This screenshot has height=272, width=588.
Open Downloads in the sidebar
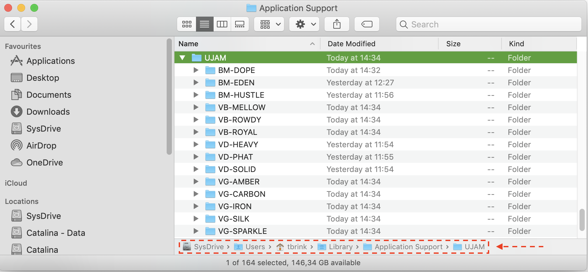coord(40,112)
